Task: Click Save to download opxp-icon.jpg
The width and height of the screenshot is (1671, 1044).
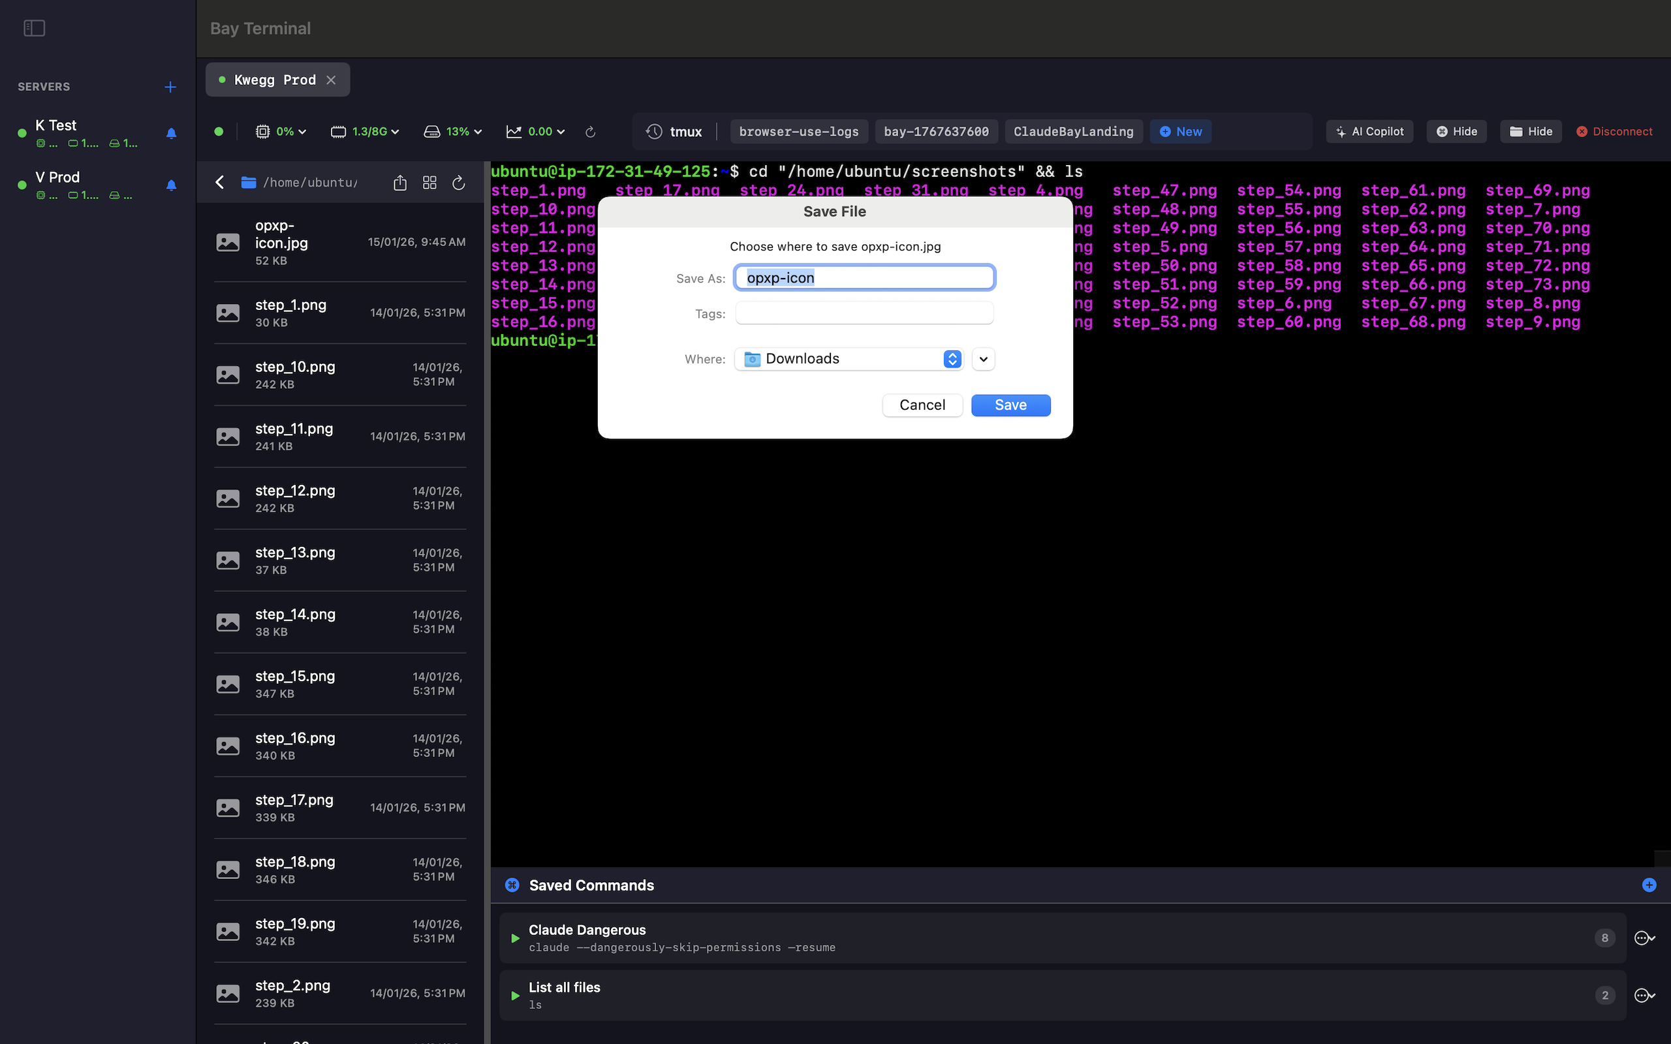Action: coord(1010,405)
